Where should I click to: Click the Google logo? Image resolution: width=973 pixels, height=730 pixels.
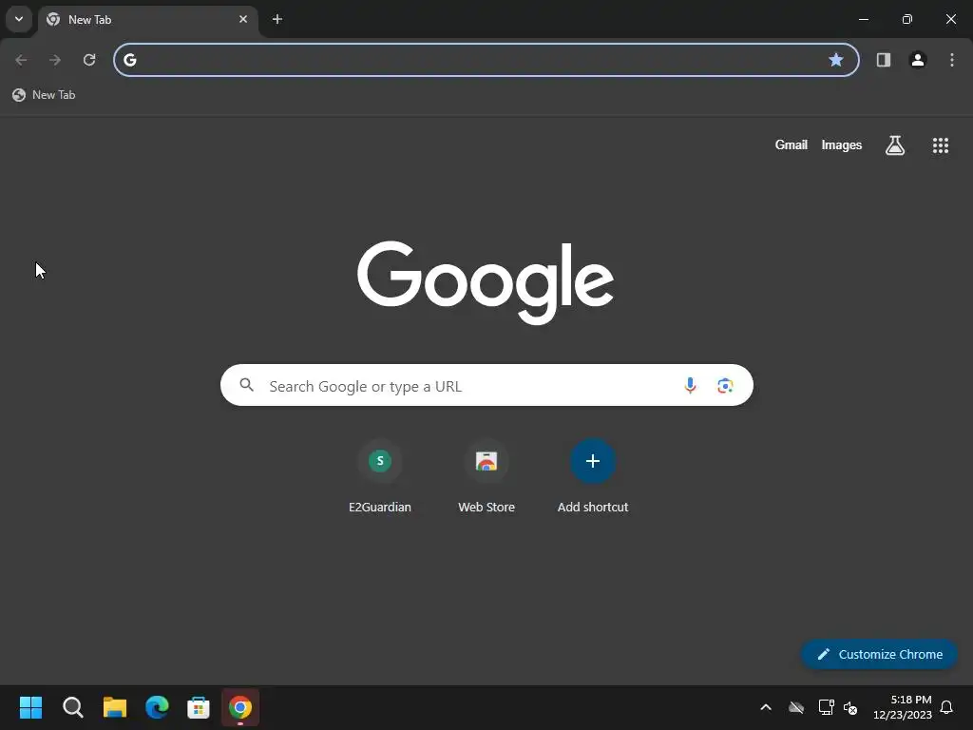486,282
